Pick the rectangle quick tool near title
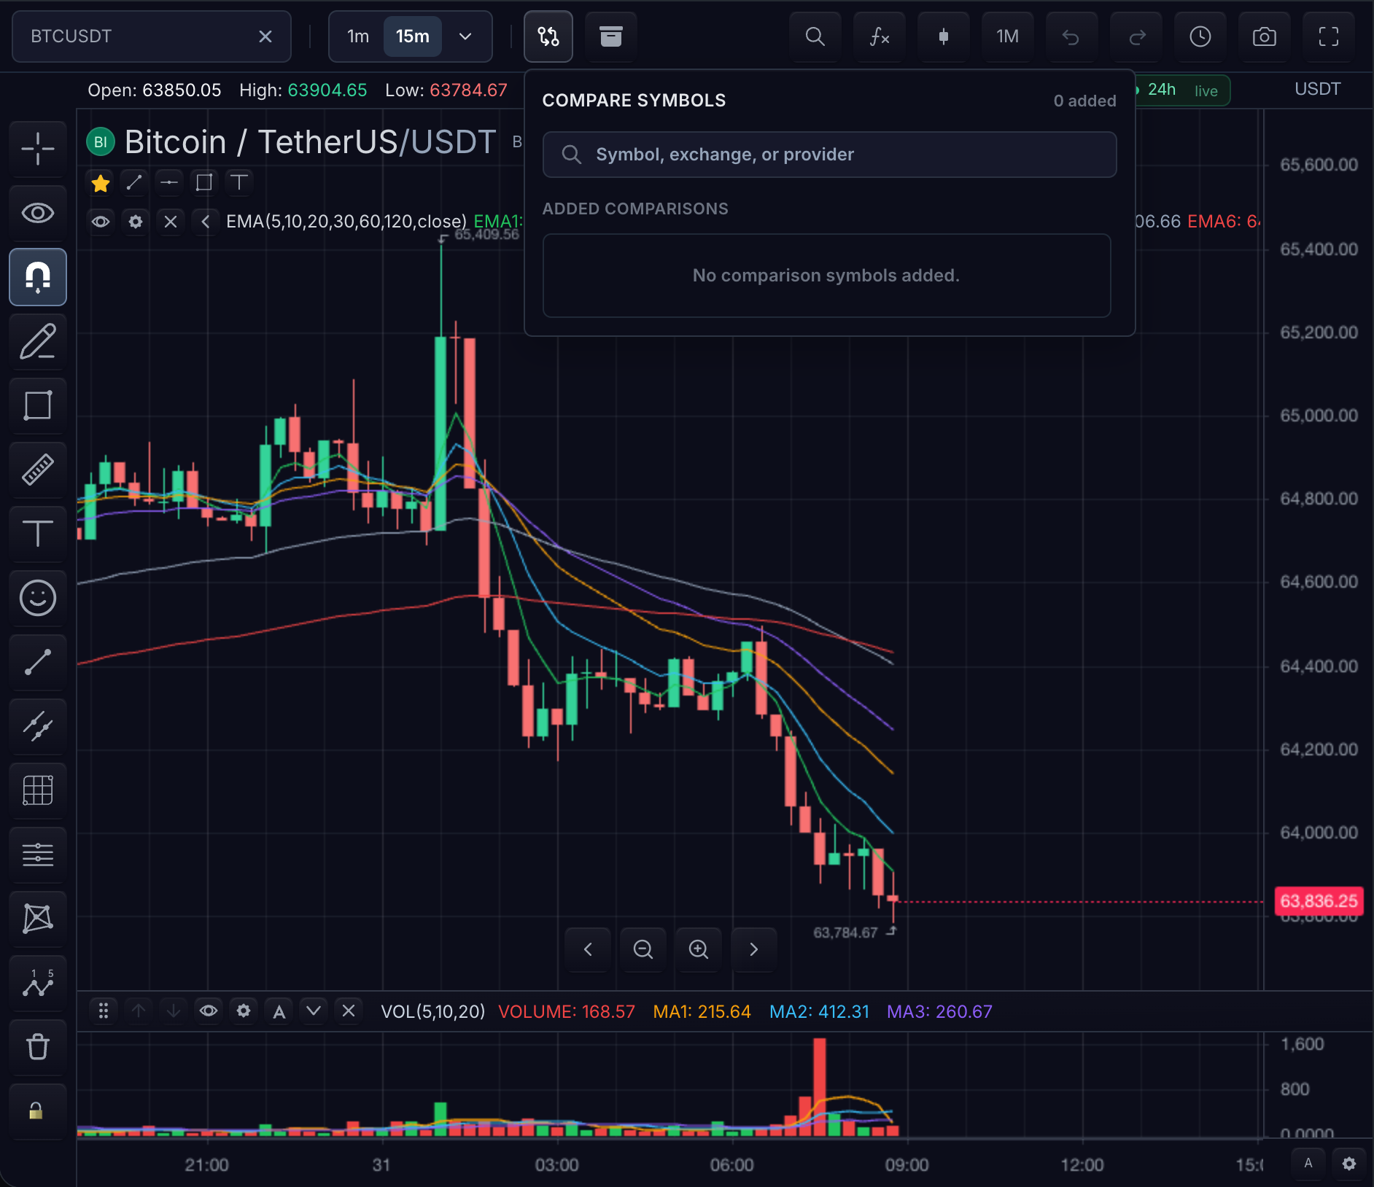 pos(204,182)
